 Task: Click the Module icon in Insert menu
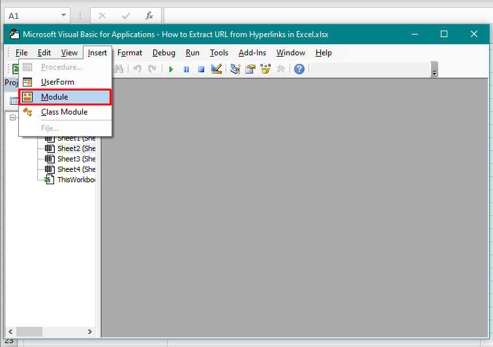(27, 97)
